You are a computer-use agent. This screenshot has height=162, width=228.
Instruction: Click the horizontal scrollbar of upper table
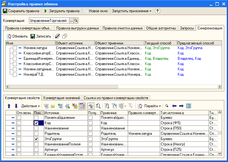[64, 87]
